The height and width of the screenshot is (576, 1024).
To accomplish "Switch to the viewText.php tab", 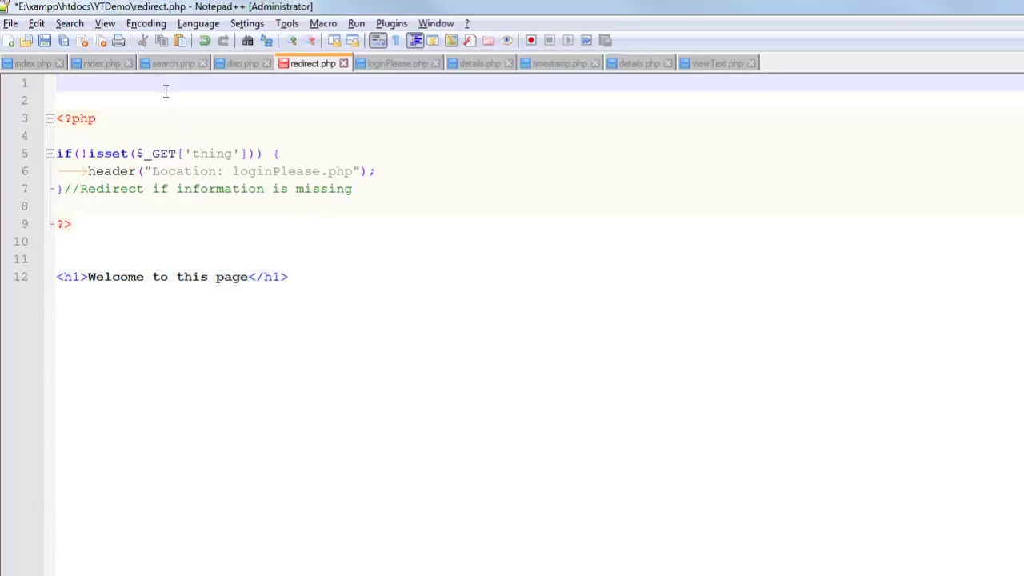I will [718, 63].
